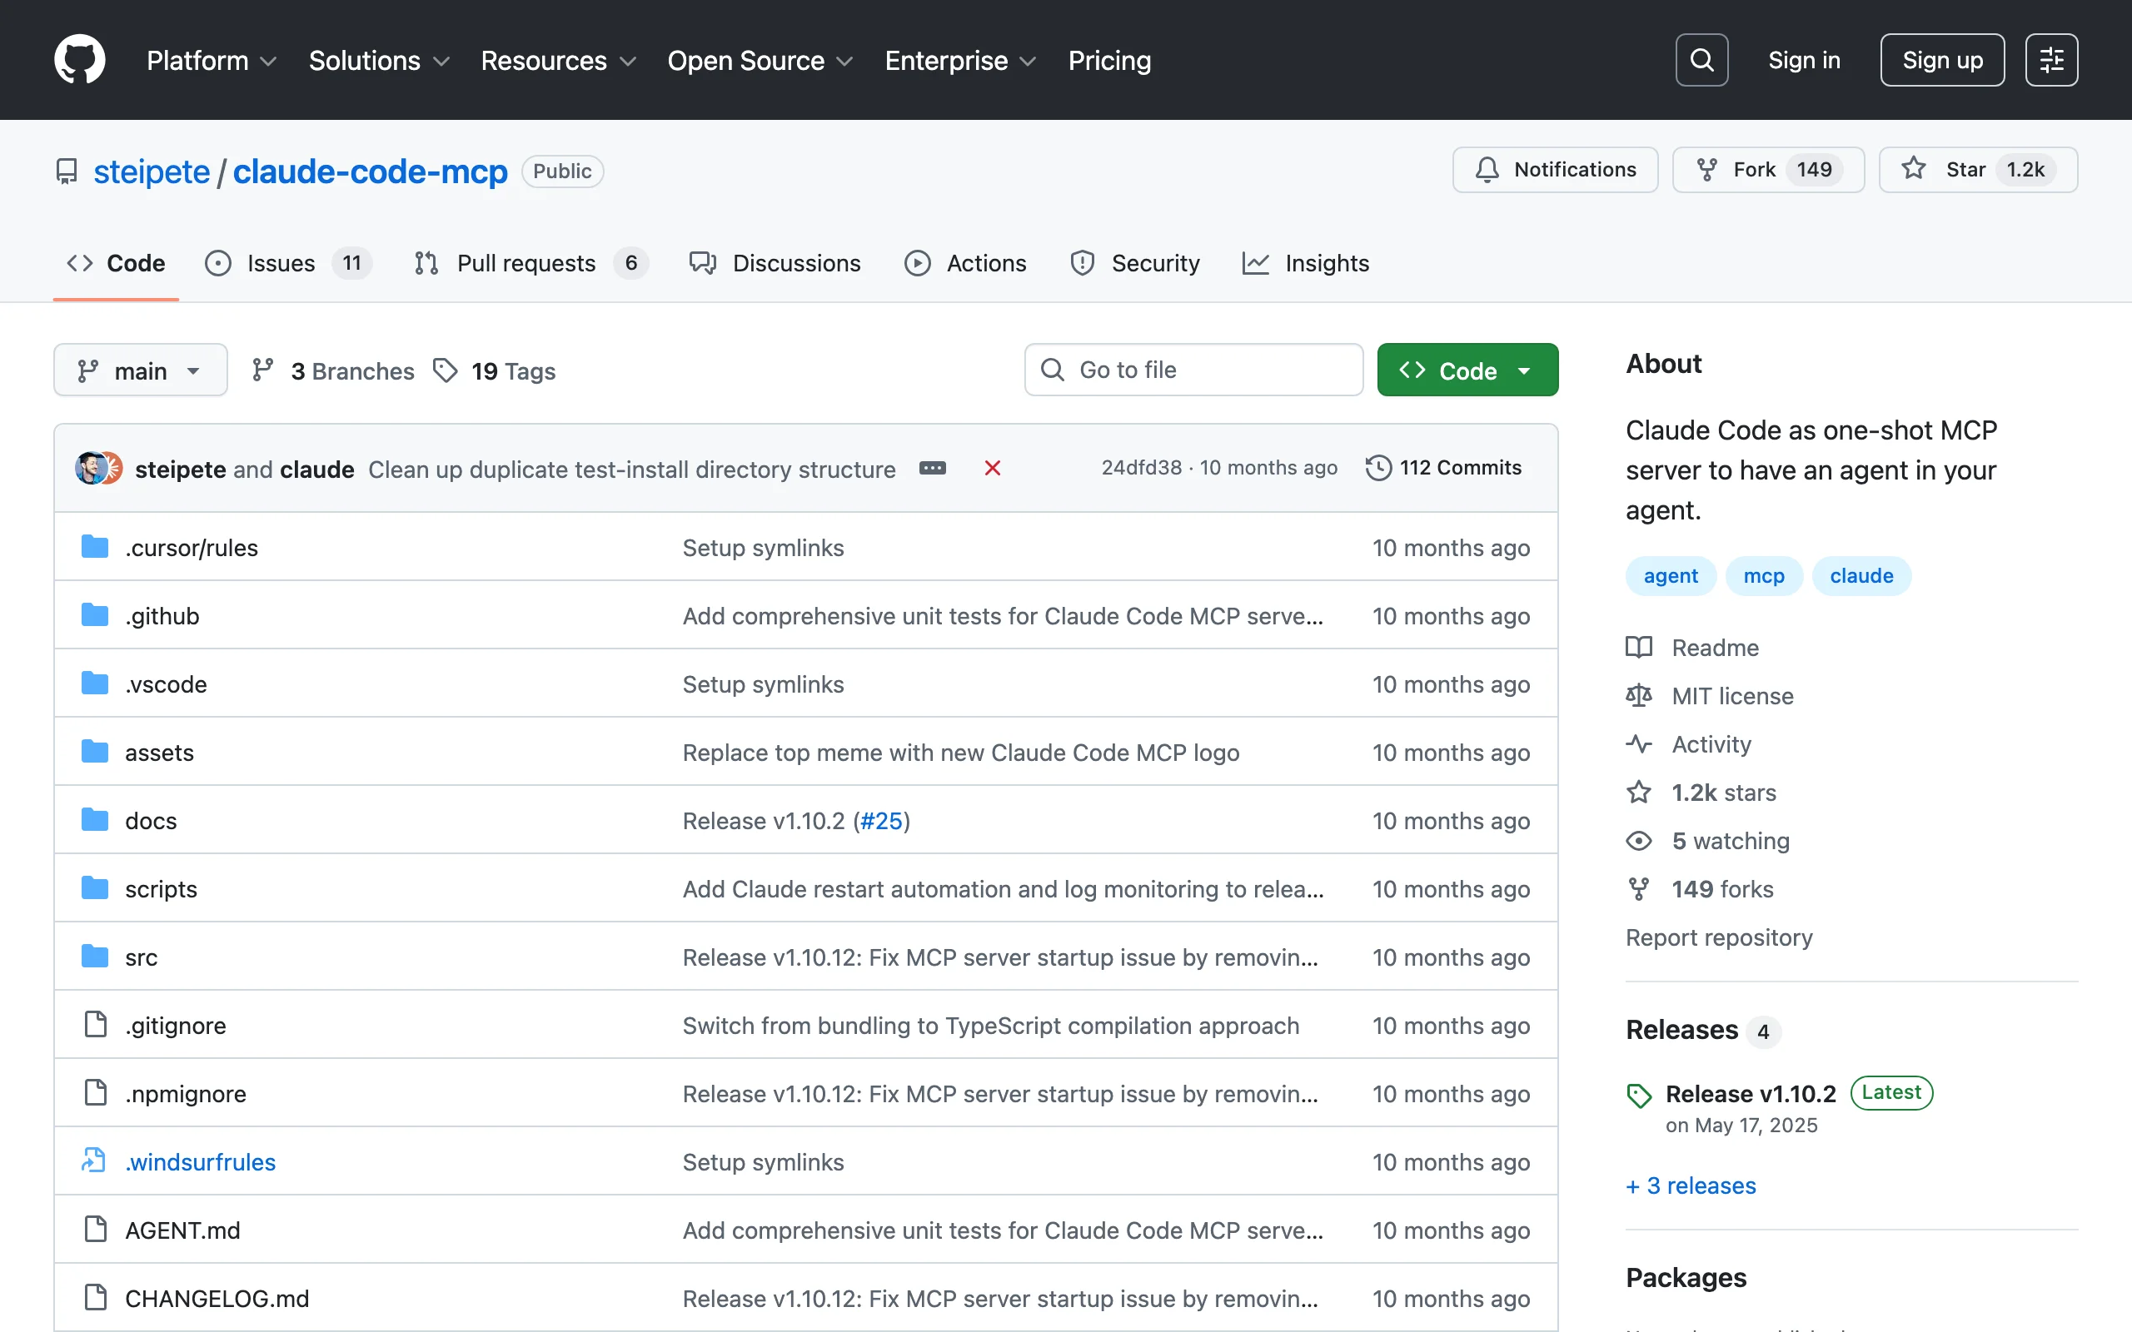
Task: Expand the Platform navigation menu
Action: coord(212,60)
